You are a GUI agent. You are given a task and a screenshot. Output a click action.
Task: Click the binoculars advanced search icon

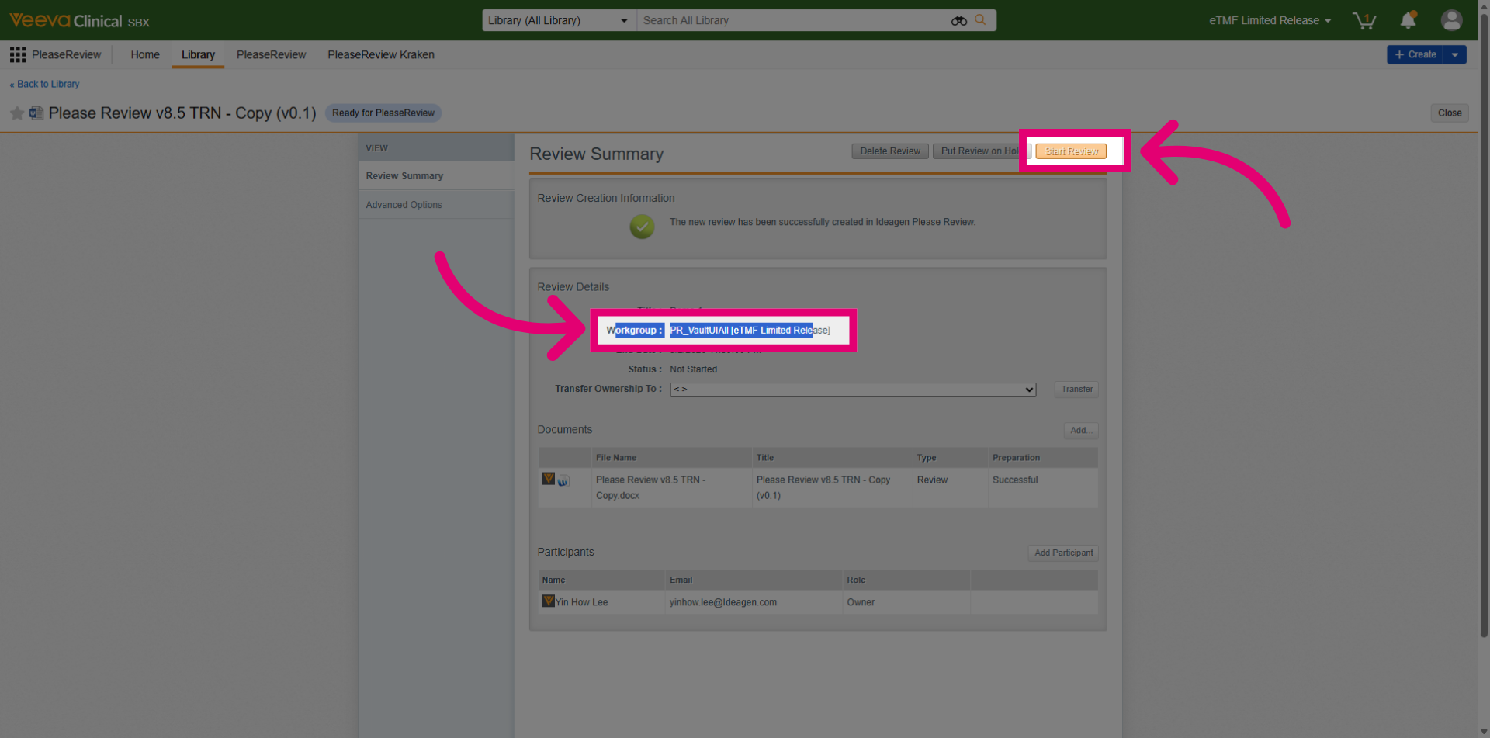959,21
